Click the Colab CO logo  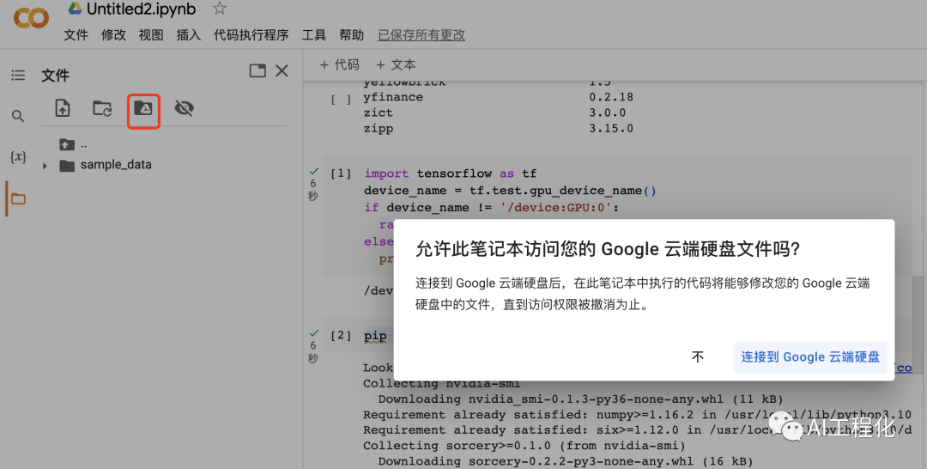pyautogui.click(x=31, y=18)
